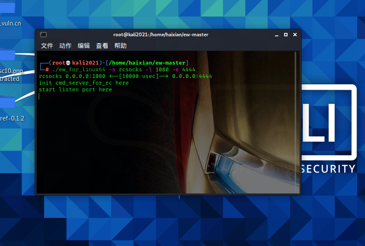
Task: Open the 帮助 menu
Action: (120, 46)
